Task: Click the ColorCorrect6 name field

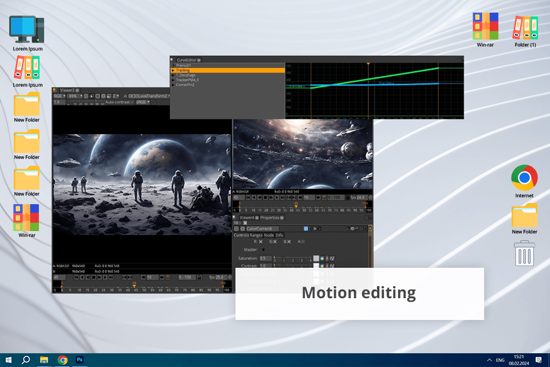Action: pyautogui.click(x=262, y=229)
